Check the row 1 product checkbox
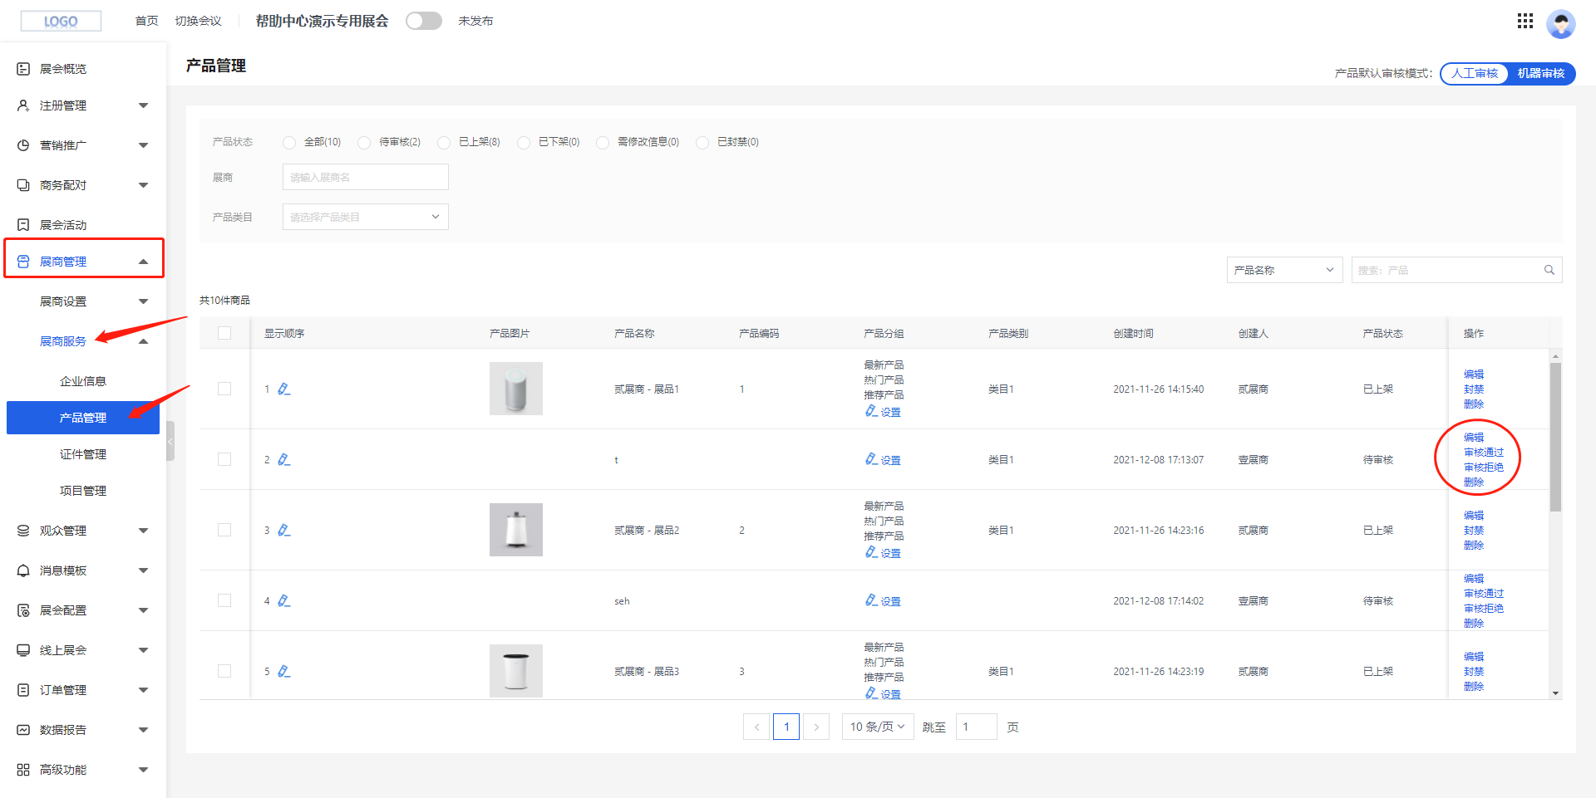The image size is (1596, 798). 224,389
